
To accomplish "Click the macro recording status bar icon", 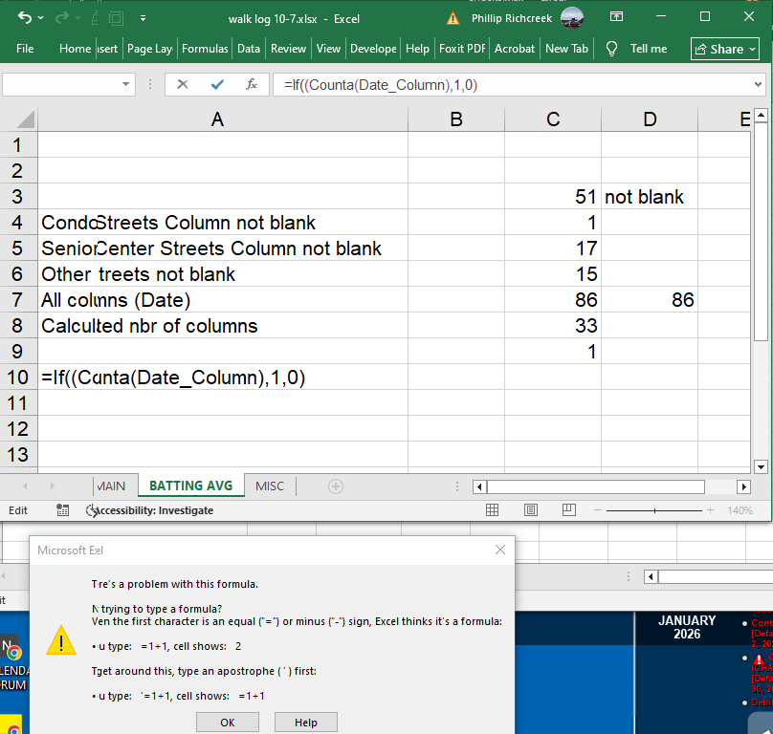I will (x=63, y=510).
